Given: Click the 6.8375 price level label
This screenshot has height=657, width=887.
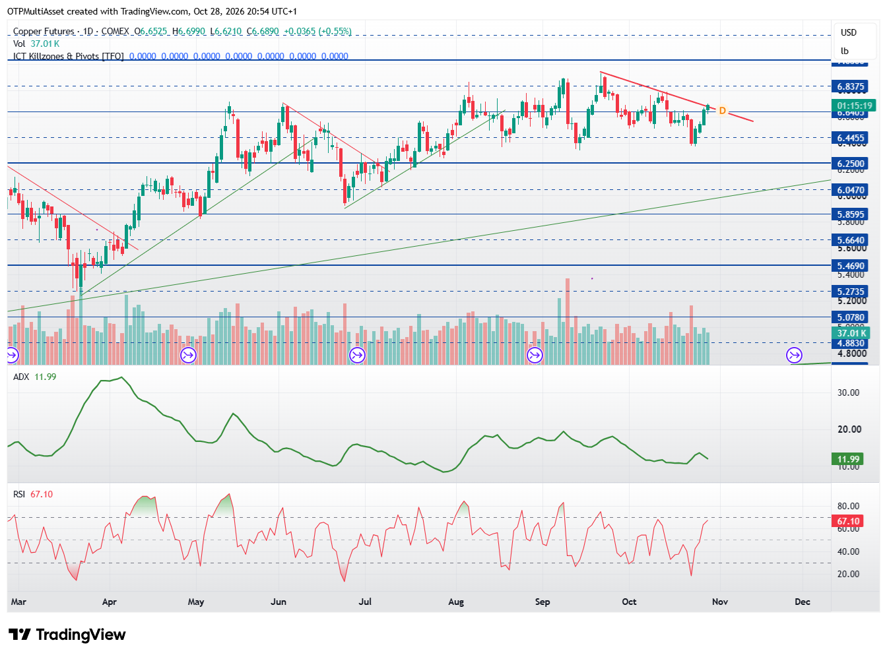Looking at the screenshot, I should (x=850, y=86).
